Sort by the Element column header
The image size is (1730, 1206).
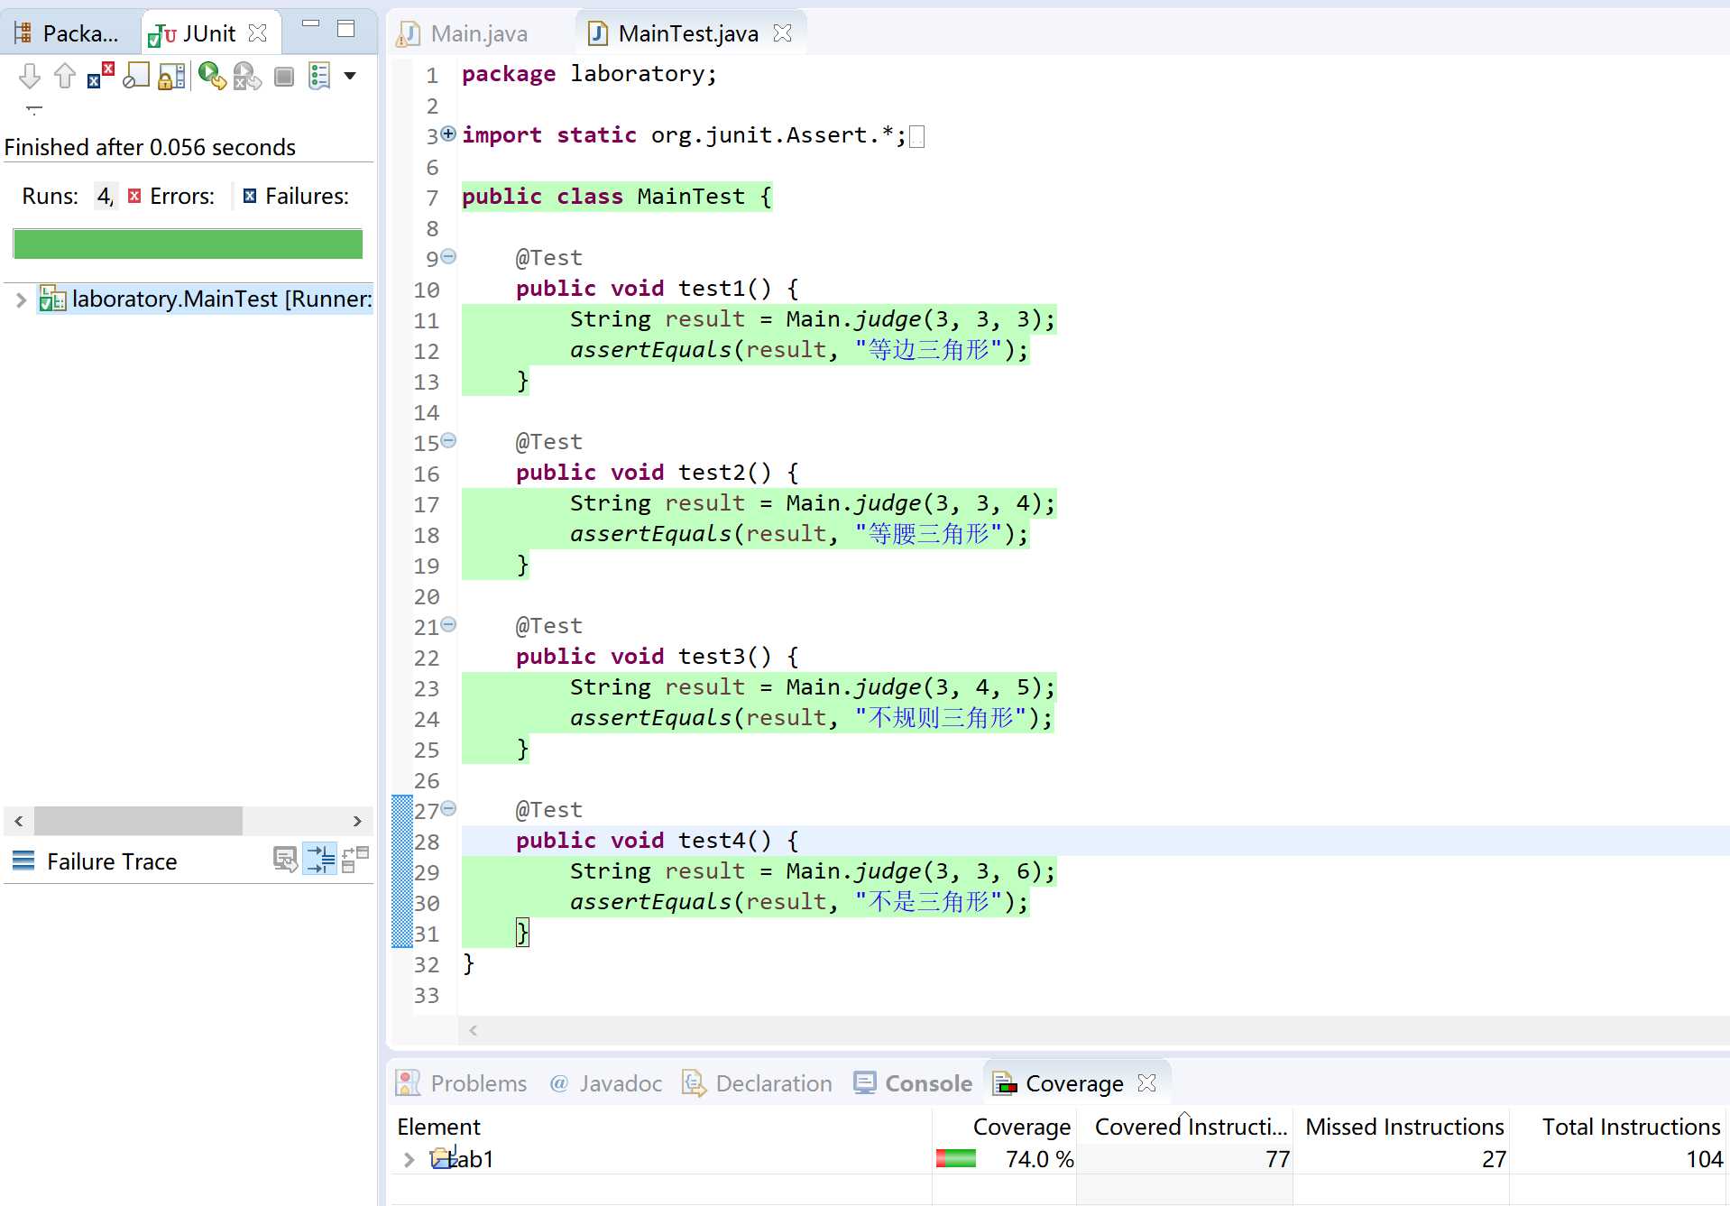pos(662,1127)
